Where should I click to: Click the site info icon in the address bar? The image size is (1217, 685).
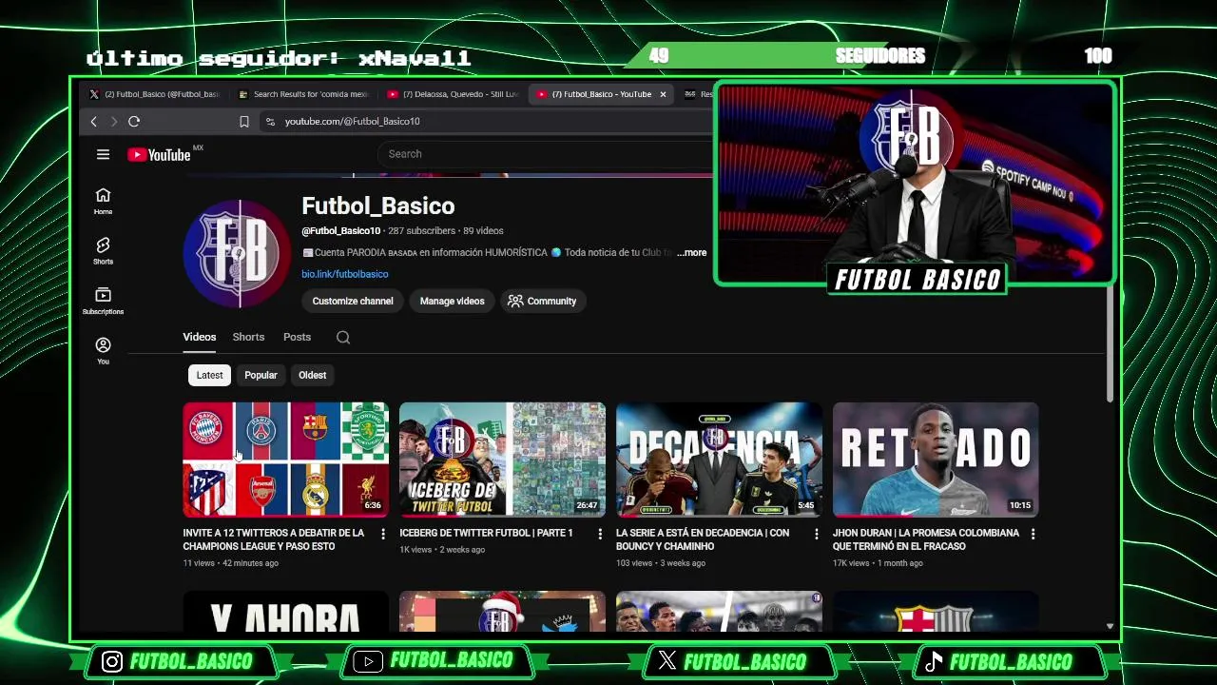click(271, 121)
